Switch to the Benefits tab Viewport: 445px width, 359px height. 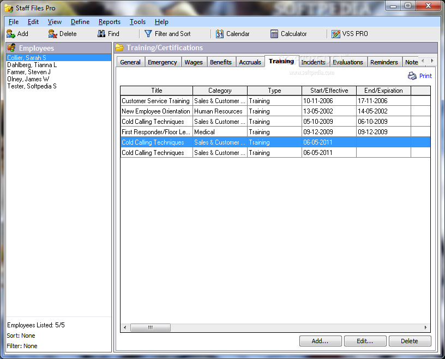coord(221,62)
